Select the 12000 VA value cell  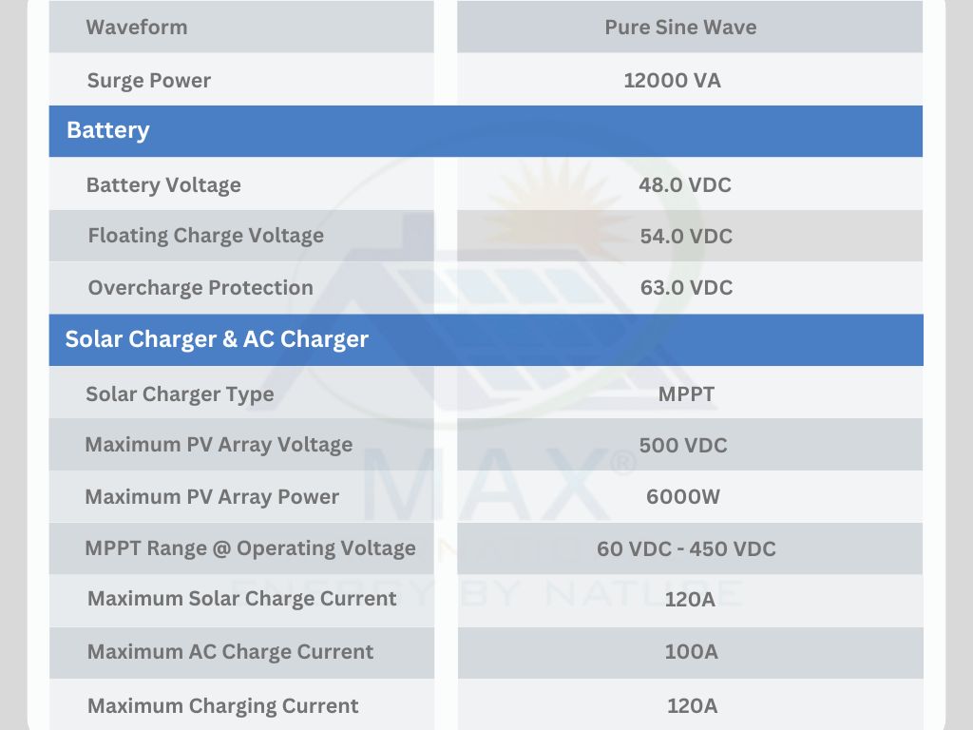click(x=690, y=80)
